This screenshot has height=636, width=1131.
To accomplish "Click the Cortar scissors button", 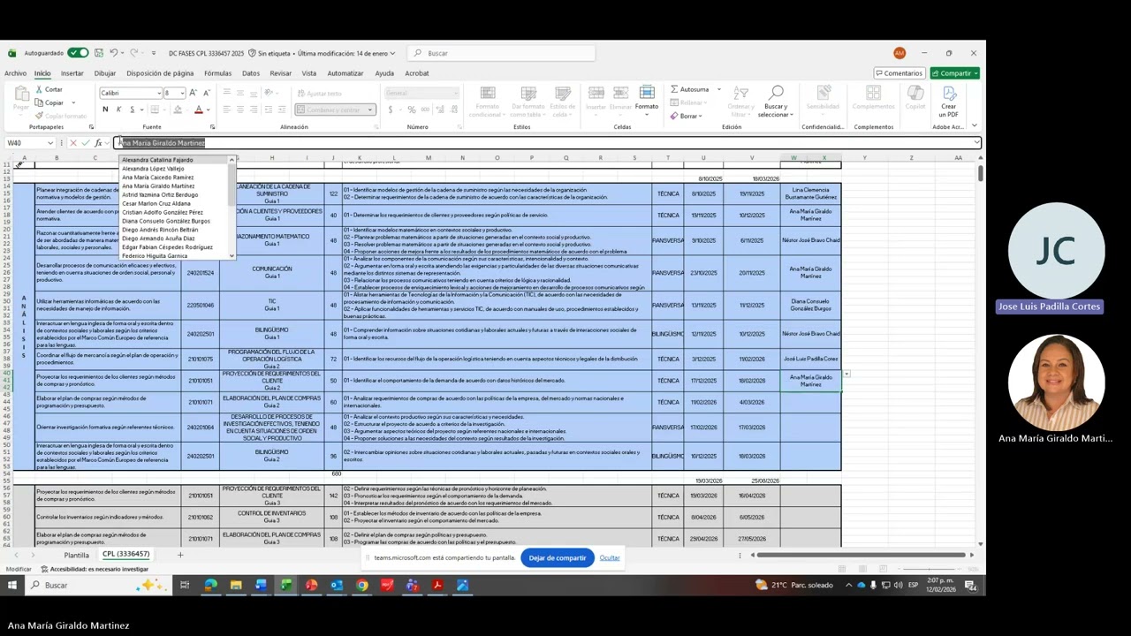I will [49, 89].
